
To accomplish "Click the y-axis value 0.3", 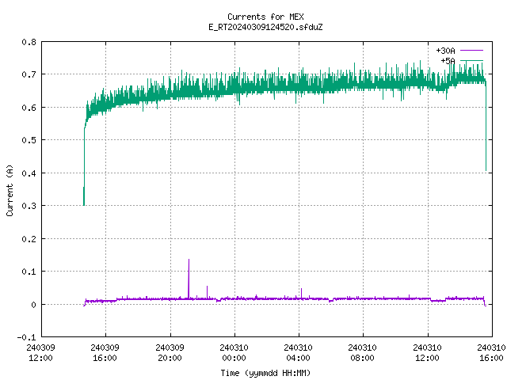I will (x=29, y=206).
